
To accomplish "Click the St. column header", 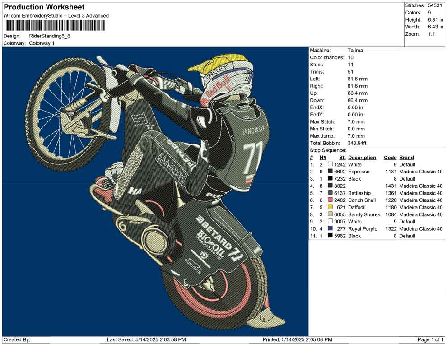I will pos(342,157).
